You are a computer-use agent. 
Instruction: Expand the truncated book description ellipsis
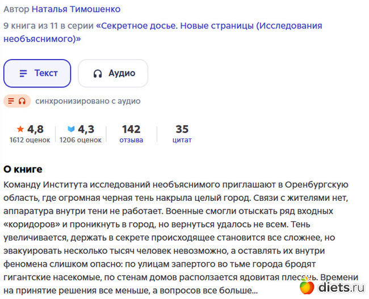click(253, 290)
